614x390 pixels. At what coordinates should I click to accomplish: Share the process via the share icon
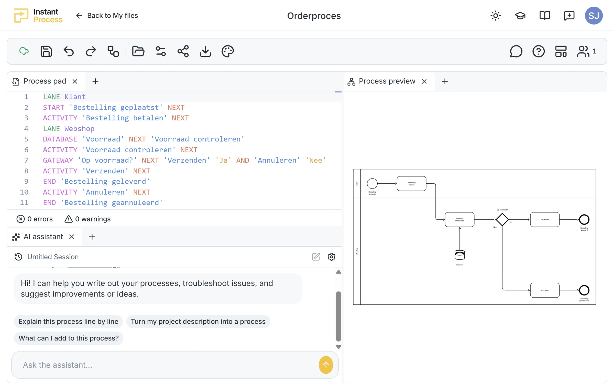click(183, 51)
